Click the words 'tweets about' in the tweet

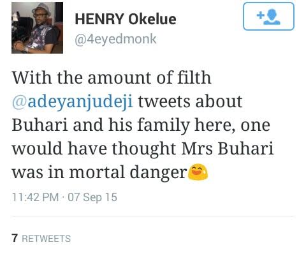click(190, 102)
